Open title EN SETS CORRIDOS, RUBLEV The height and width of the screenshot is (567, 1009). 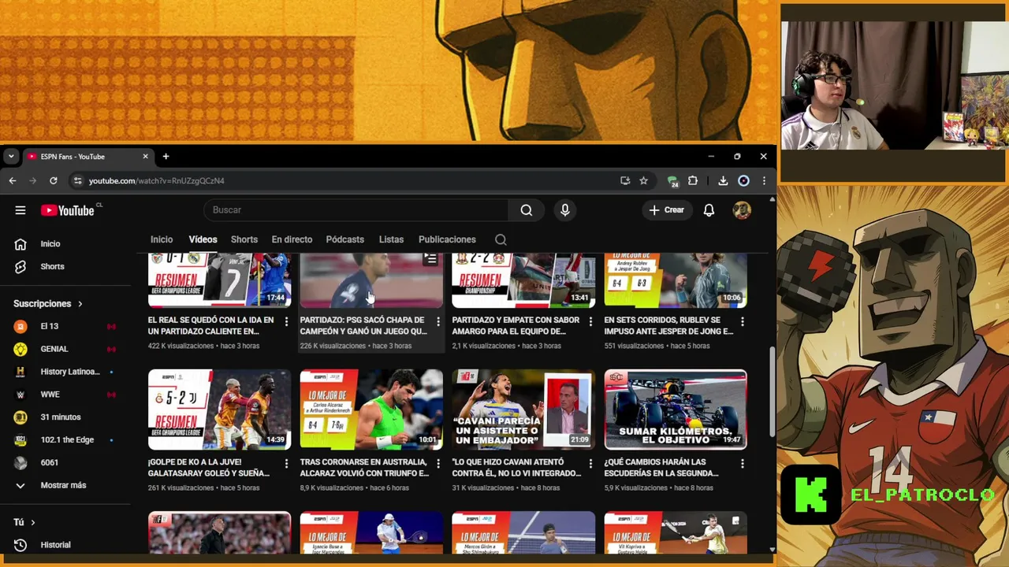pyautogui.click(x=668, y=326)
